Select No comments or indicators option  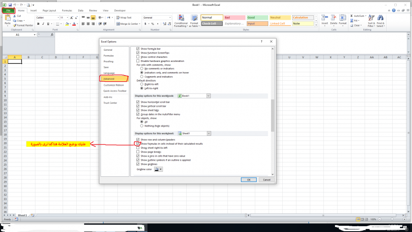click(142, 68)
